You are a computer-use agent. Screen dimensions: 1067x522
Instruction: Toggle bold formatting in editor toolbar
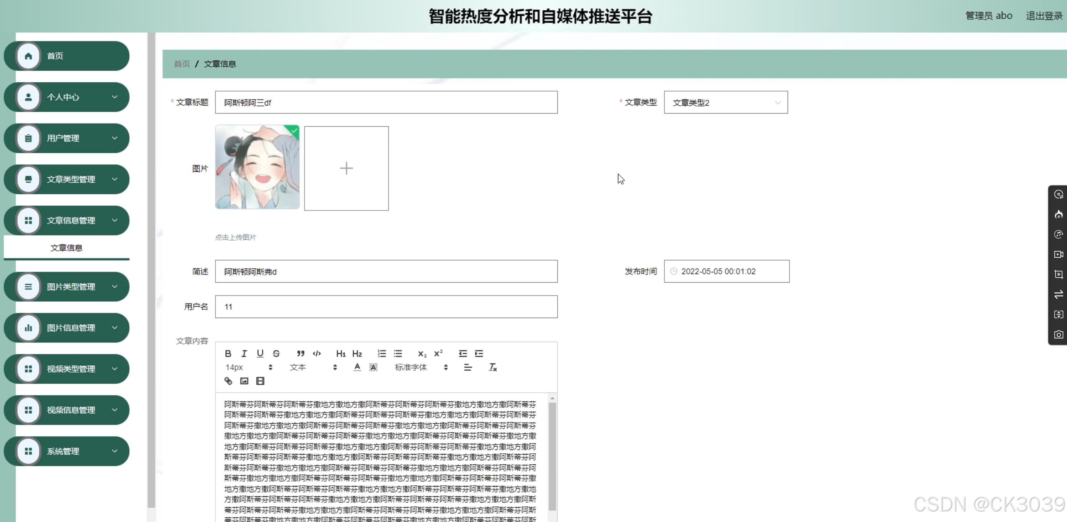[228, 353]
